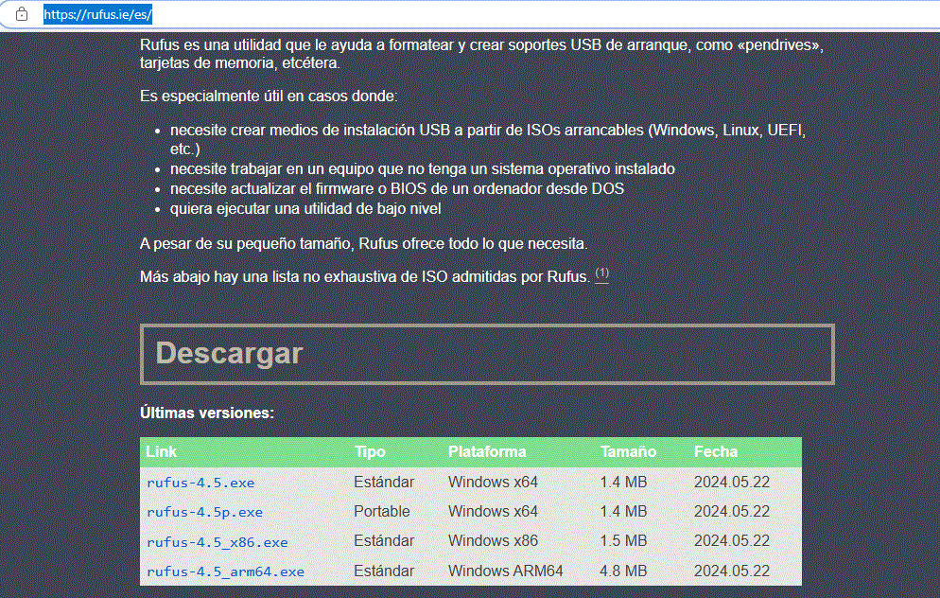Download rufus-4.5_arm64.exe for ARM64
The image size is (940, 598).
pos(225,572)
